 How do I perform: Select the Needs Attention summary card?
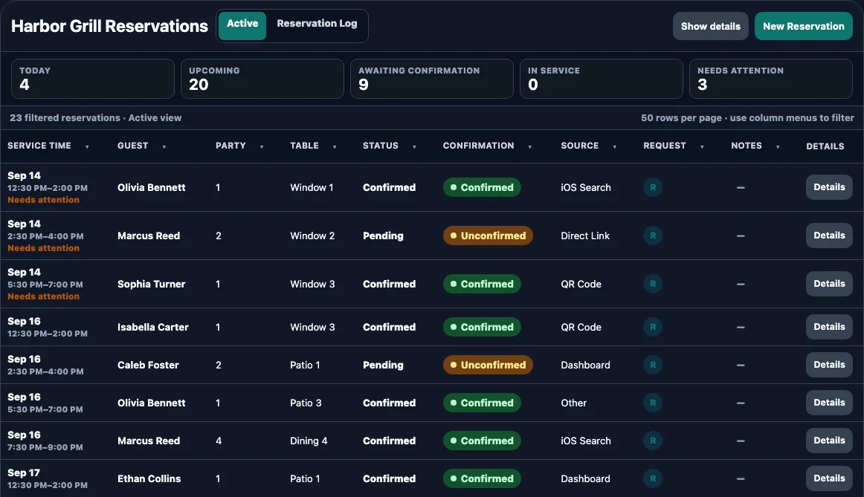coord(771,79)
